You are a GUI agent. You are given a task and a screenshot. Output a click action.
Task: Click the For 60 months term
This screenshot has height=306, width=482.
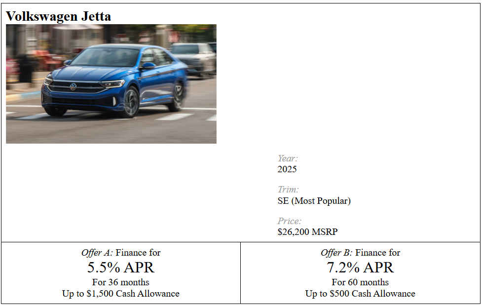pyautogui.click(x=360, y=282)
